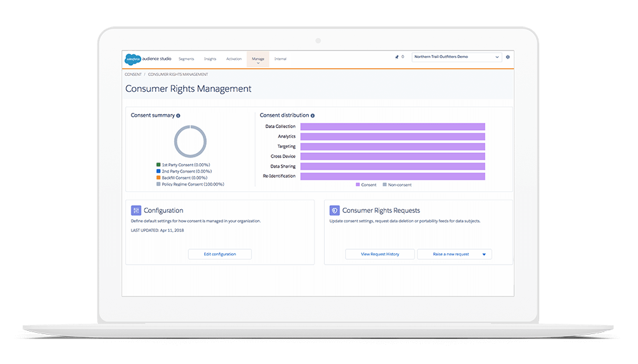This screenshot has height=364, width=638.
Task: Expand the Northern Trail Outfitters Demo dropdown
Action: click(457, 57)
